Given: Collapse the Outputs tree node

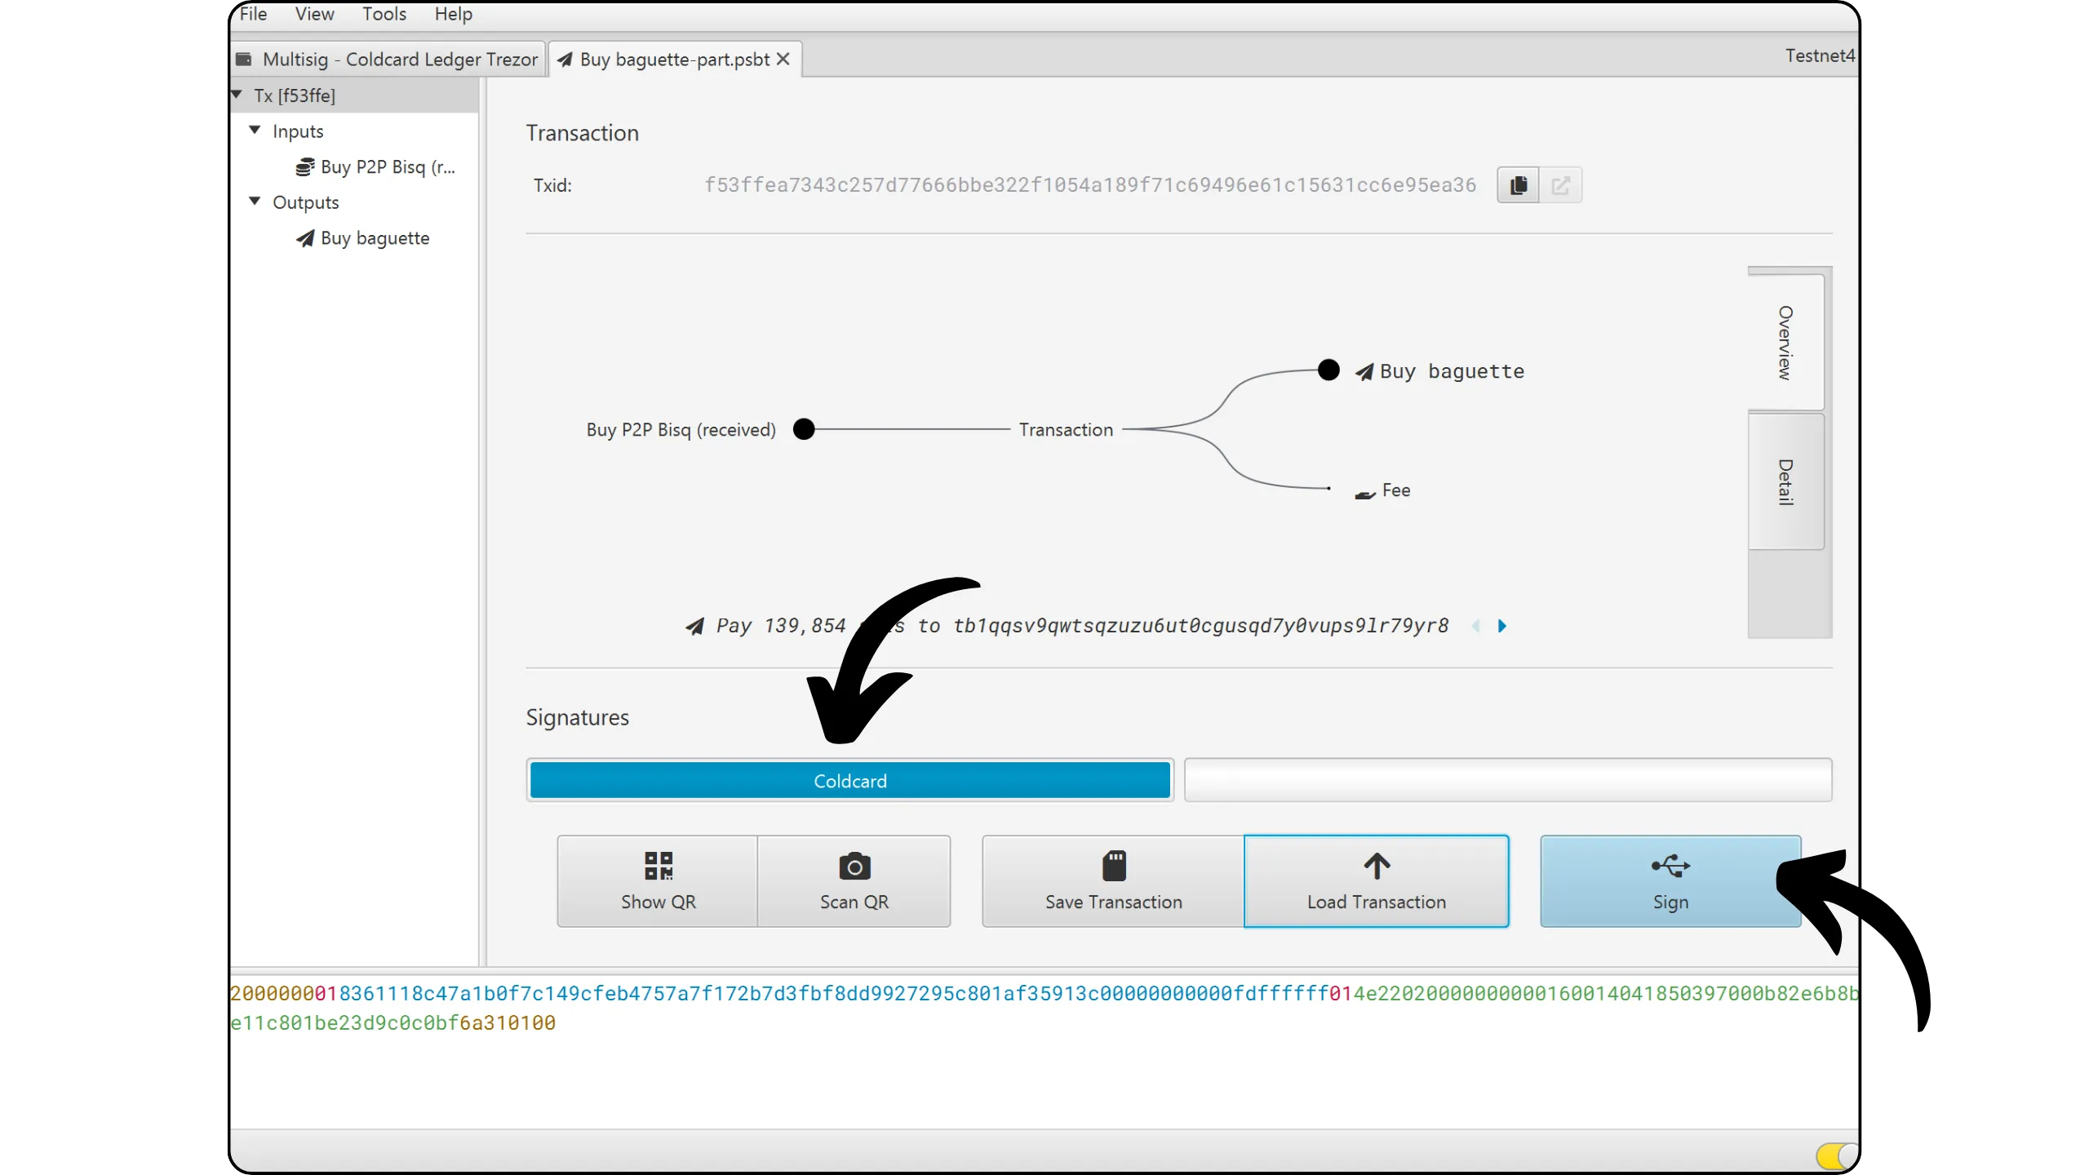Looking at the screenshot, I should [255, 202].
